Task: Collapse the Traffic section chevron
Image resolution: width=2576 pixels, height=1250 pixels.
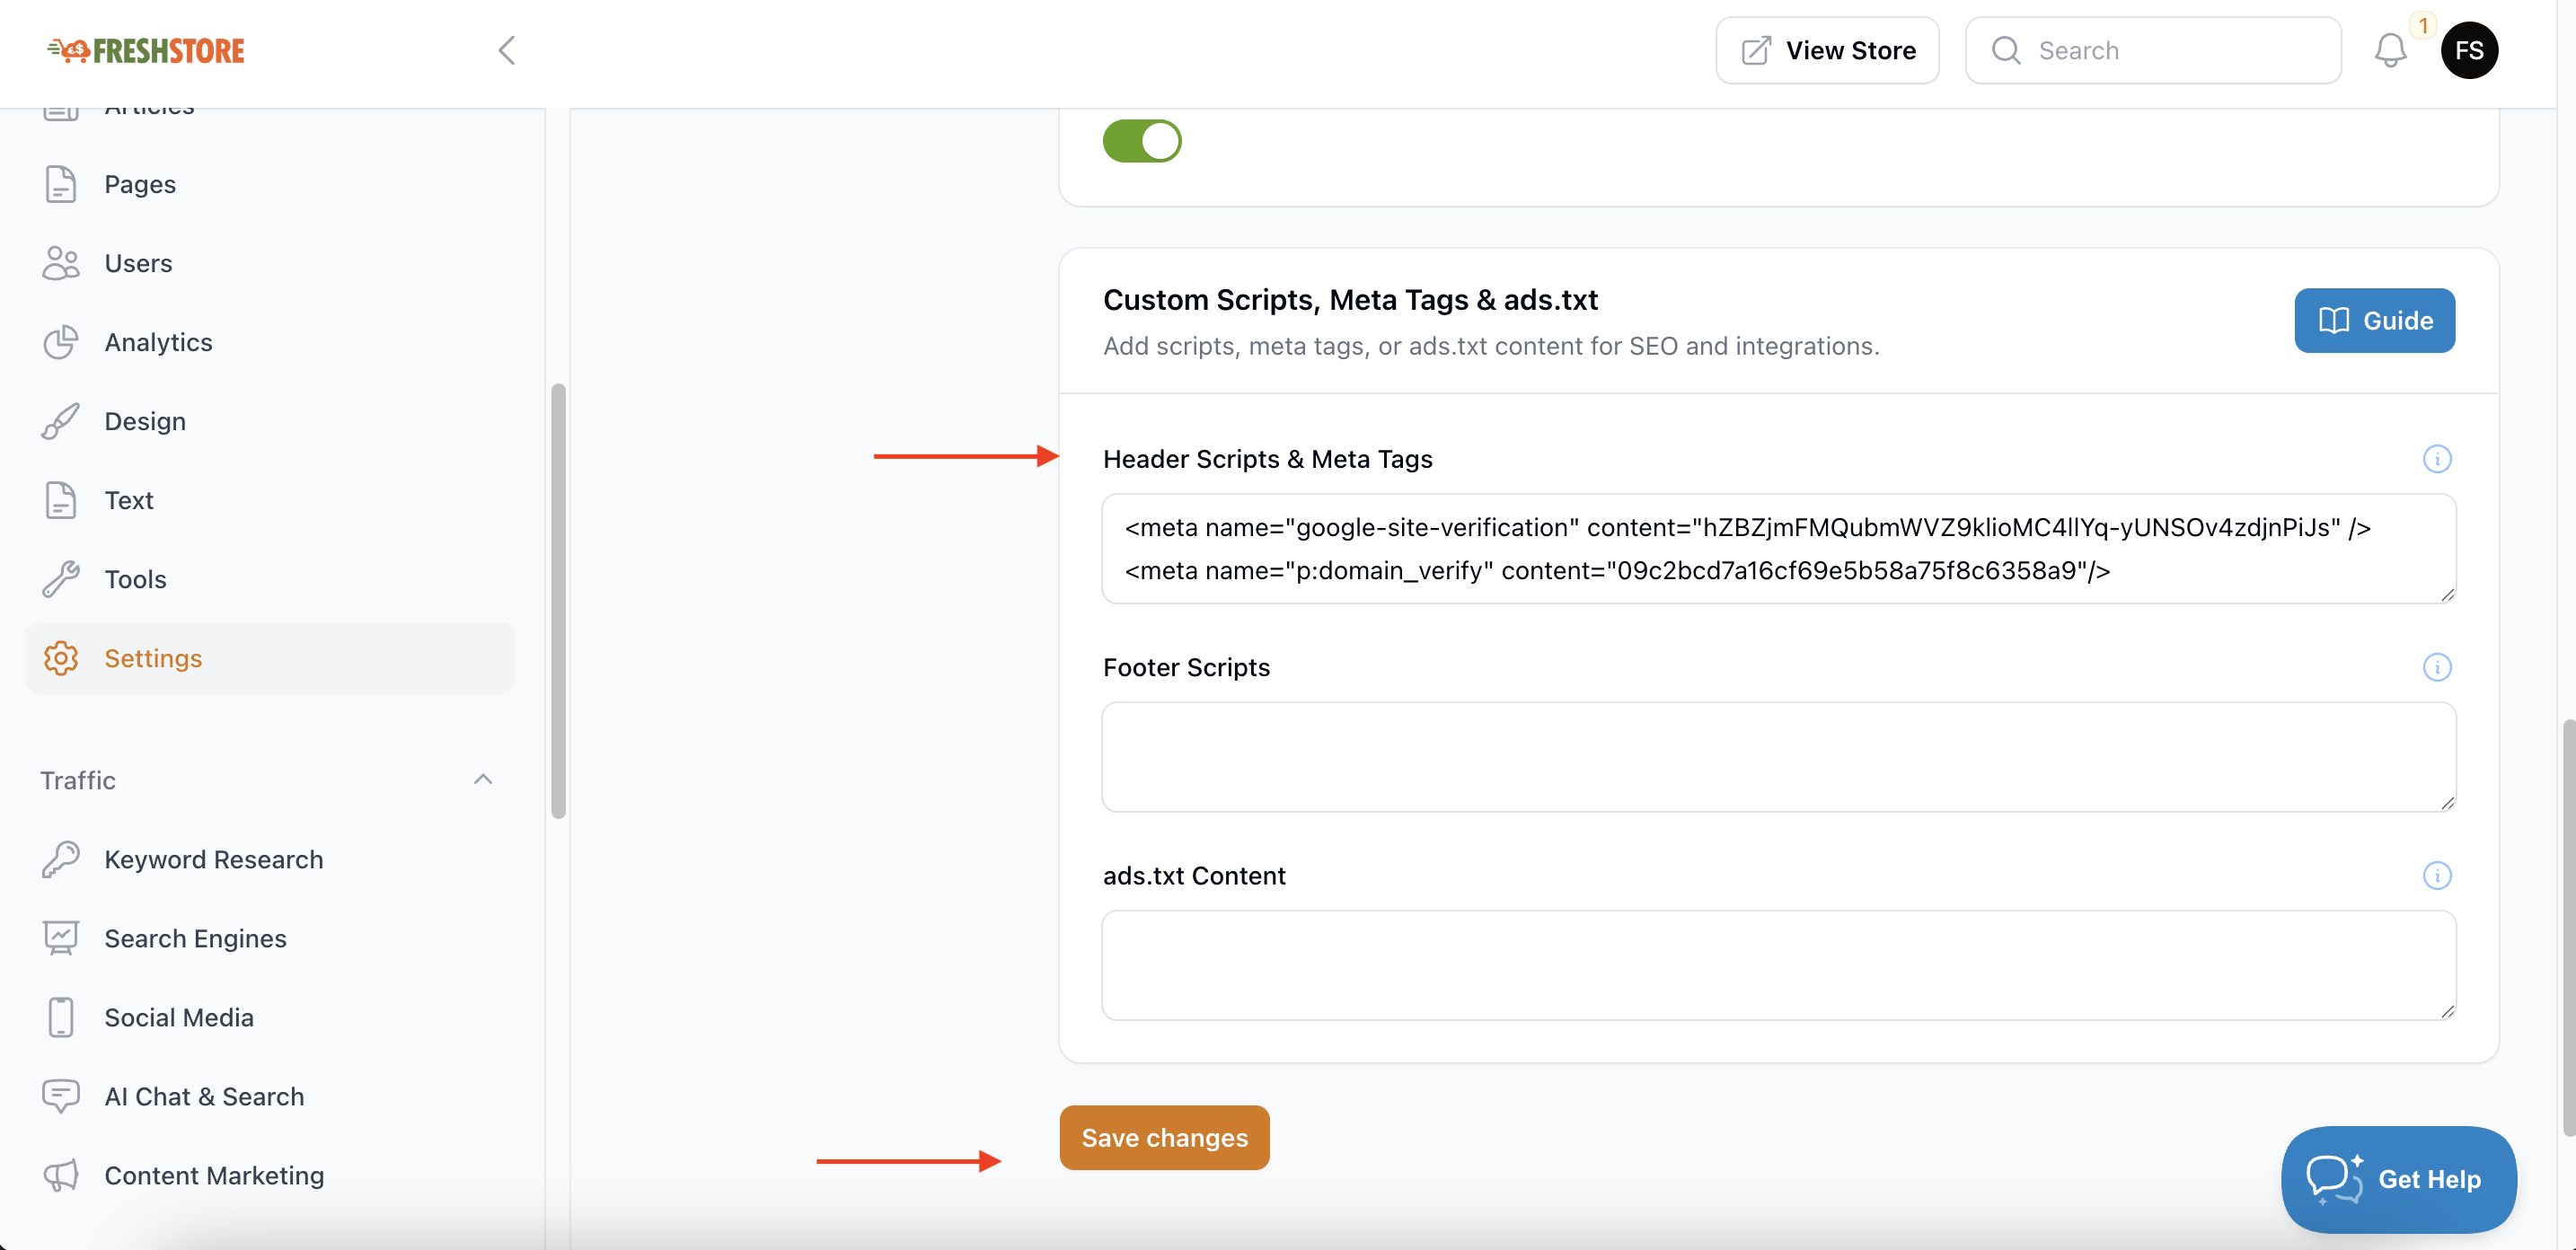Action: (483, 780)
